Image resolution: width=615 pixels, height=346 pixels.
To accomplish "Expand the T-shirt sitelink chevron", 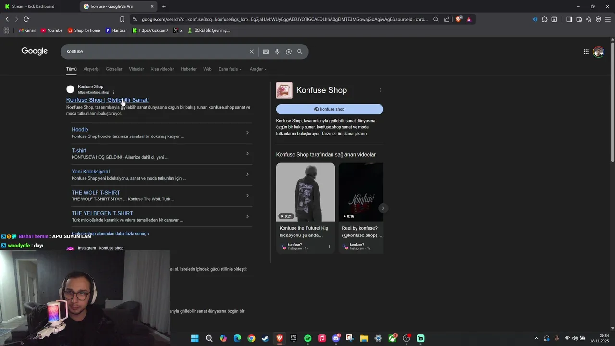I will pyautogui.click(x=247, y=154).
